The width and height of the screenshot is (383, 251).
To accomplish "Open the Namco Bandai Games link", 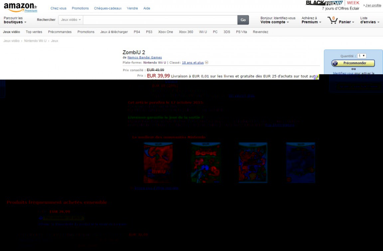I will point(145,58).
